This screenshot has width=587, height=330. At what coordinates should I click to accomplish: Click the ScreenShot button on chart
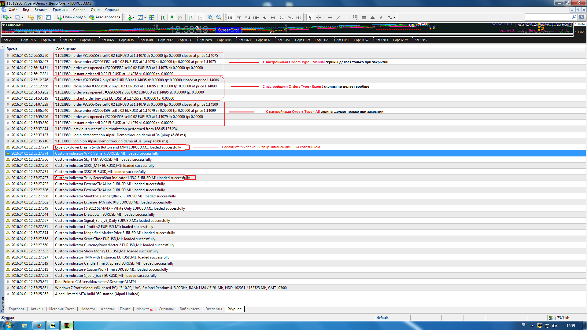[228, 30]
